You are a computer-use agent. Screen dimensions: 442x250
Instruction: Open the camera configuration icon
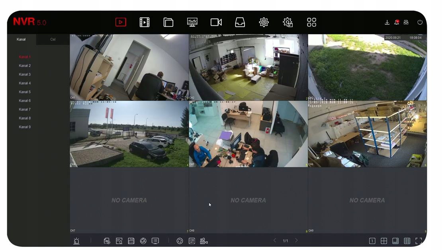coord(216,22)
